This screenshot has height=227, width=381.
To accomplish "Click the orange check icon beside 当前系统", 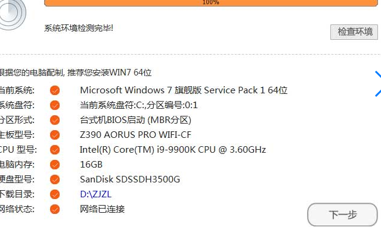I will [x=55, y=90].
